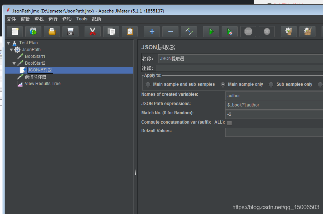Click the Test Plan flask icon

coord(14,43)
